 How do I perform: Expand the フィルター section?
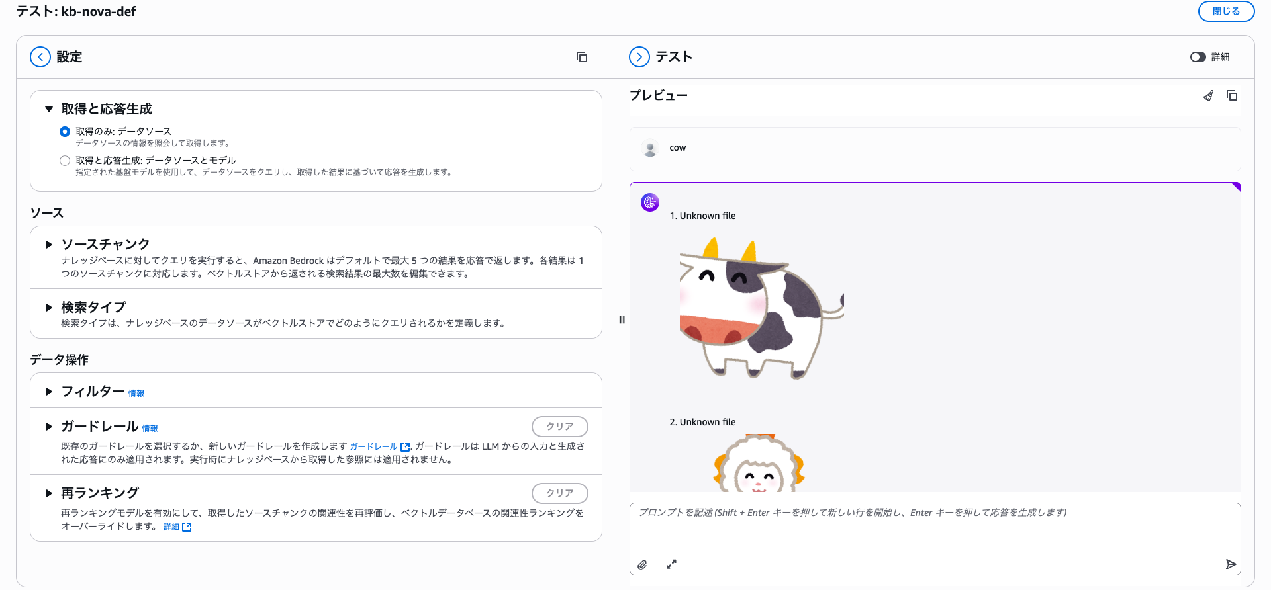click(49, 392)
